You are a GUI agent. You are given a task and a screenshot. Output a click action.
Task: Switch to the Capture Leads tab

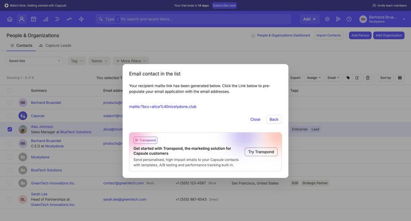coord(55,45)
